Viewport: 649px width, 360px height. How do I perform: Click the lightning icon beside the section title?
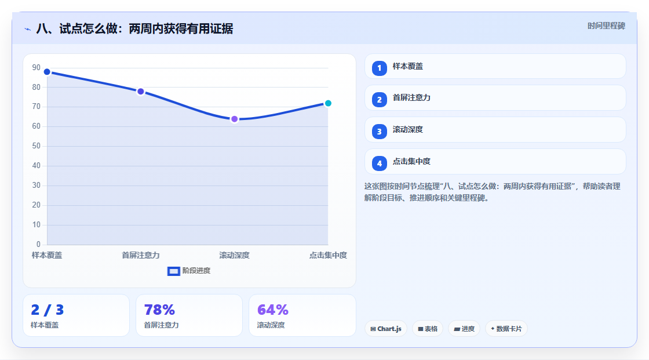[x=28, y=29]
